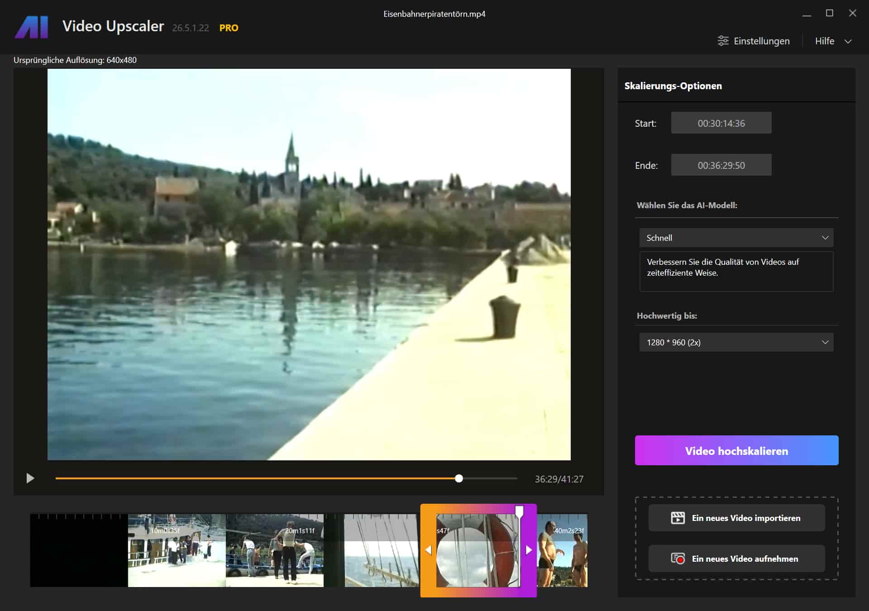
Task: Click the film clapper import icon
Action: coord(678,518)
